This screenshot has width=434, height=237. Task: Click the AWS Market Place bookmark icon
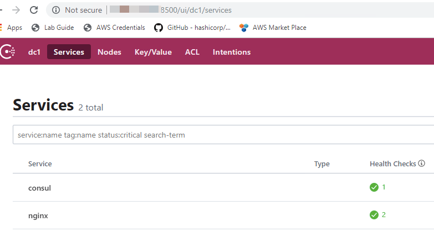[x=244, y=28]
